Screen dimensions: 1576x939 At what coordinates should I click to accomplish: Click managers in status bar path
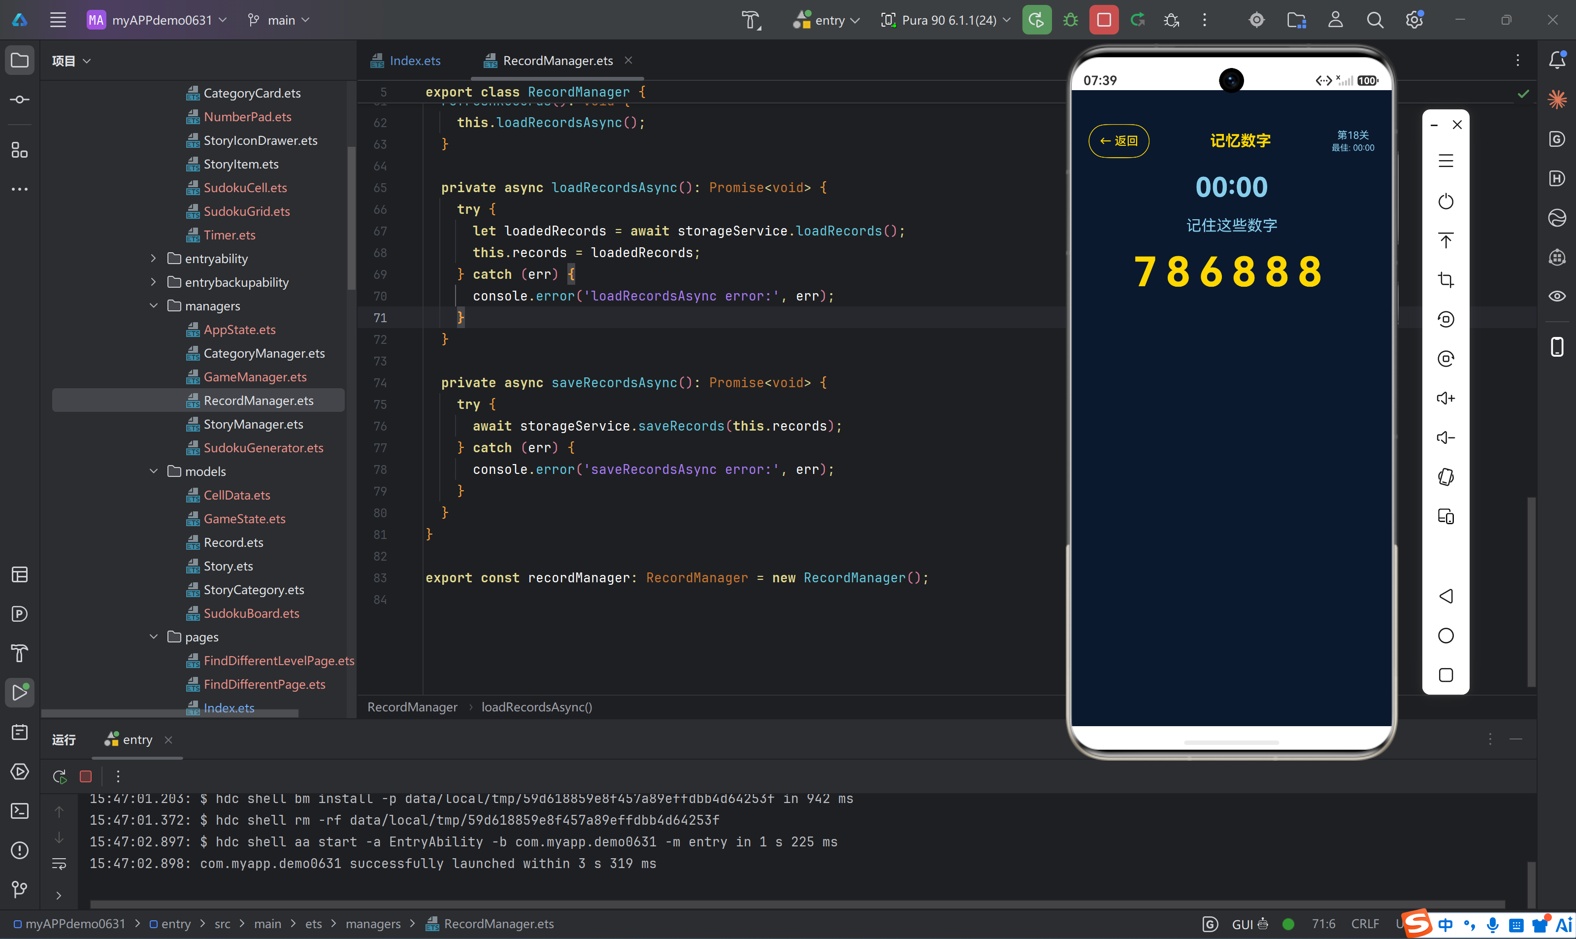pos(373,924)
